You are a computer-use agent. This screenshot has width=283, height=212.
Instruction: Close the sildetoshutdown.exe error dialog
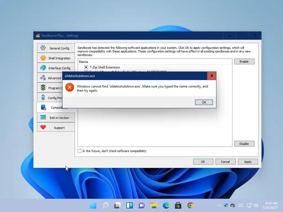point(212,76)
